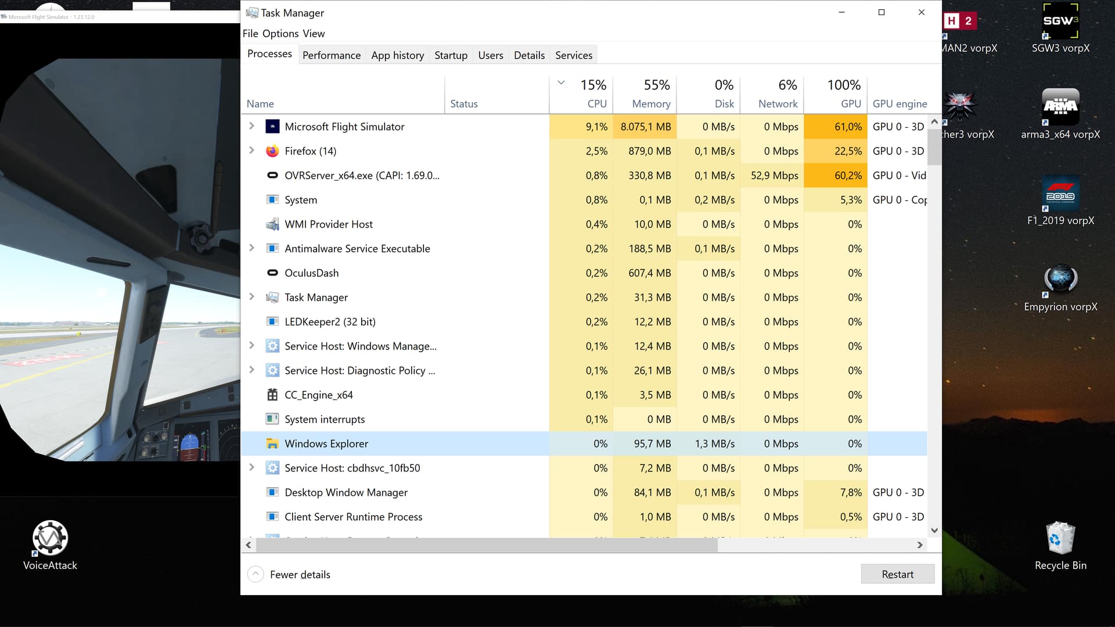Expand the Antimalware Service Executable entry
The height and width of the screenshot is (627, 1115).
(251, 248)
